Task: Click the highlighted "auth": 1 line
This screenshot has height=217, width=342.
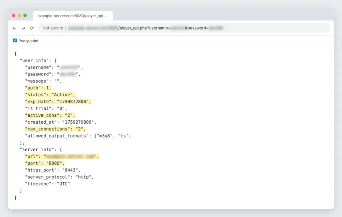Action: (38, 88)
